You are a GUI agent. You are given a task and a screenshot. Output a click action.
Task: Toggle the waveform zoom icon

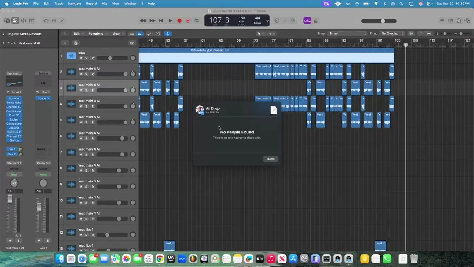[x=411, y=34]
